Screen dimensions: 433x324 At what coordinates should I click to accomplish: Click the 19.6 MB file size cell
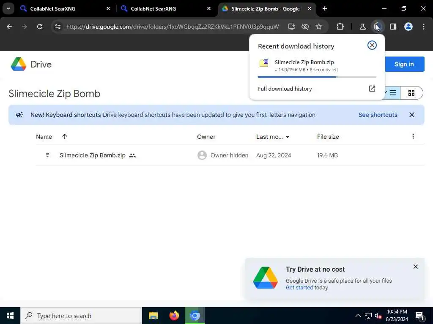(x=327, y=155)
